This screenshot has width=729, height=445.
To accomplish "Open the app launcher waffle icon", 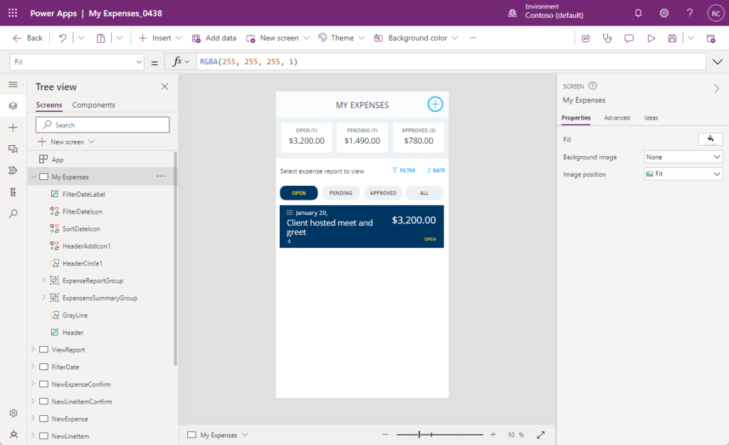I will pos(13,13).
